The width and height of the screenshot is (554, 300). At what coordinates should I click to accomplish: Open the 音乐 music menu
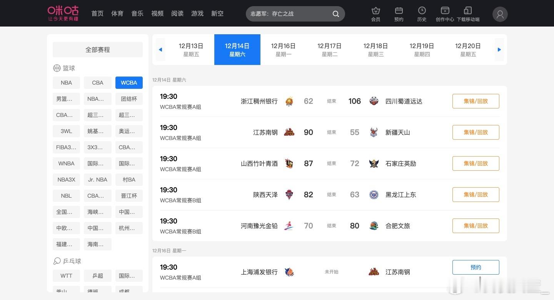(137, 13)
